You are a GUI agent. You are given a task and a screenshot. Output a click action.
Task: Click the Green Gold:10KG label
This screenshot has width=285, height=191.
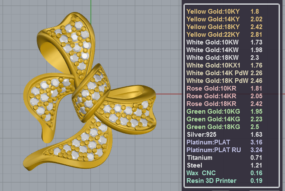click(213, 112)
